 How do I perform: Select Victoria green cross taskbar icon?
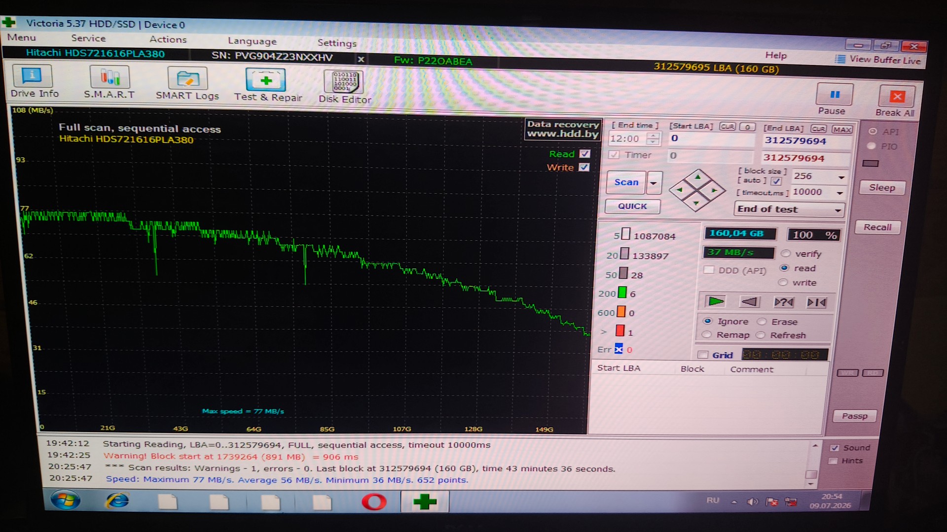[x=425, y=502]
